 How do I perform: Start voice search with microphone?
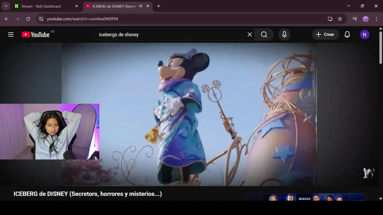click(x=285, y=35)
